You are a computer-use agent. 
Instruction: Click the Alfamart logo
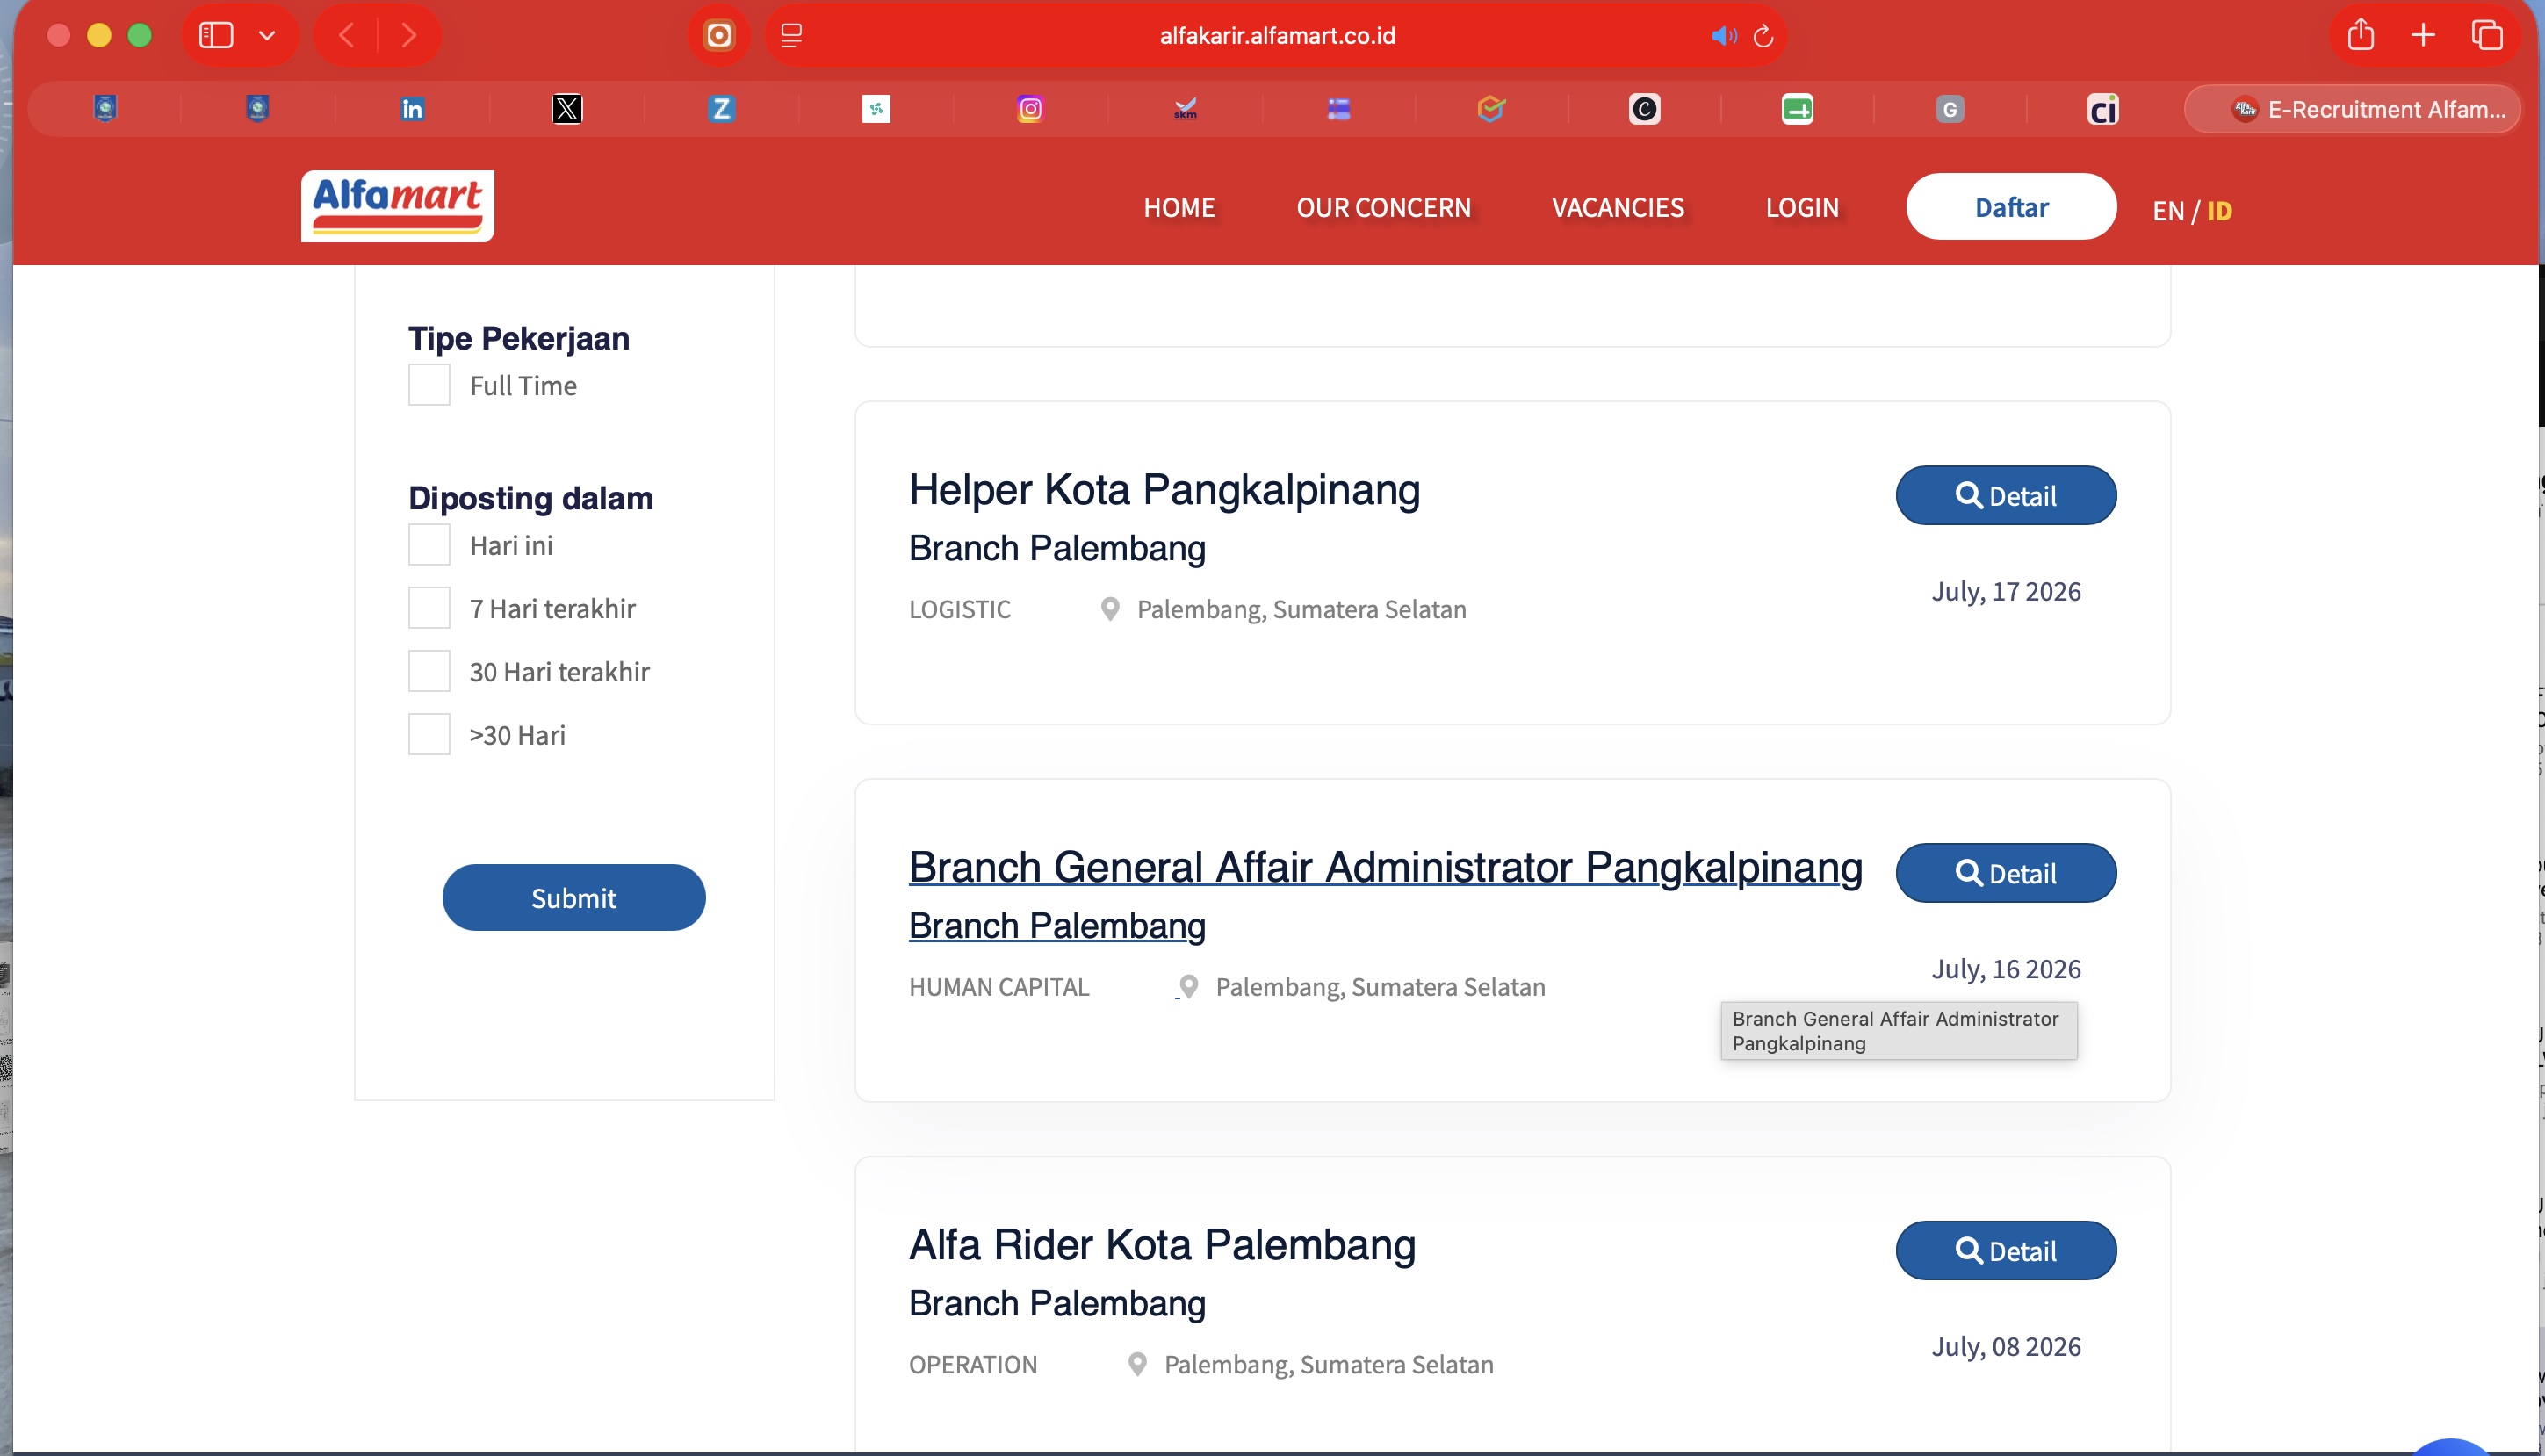(x=398, y=206)
